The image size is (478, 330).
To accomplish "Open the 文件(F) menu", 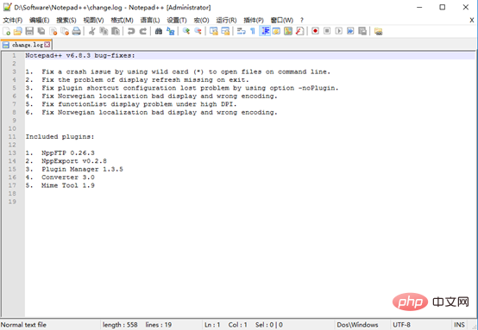I will pos(13,20).
